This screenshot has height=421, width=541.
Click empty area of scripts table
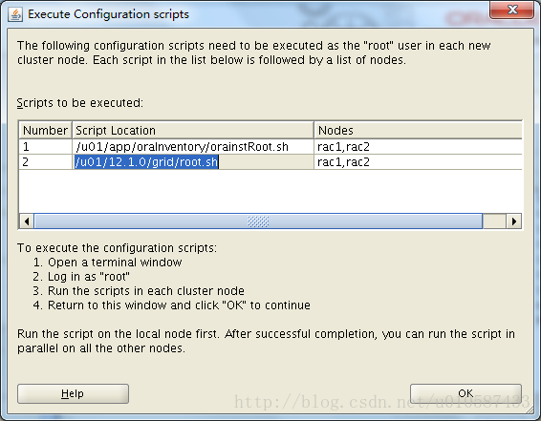270,191
